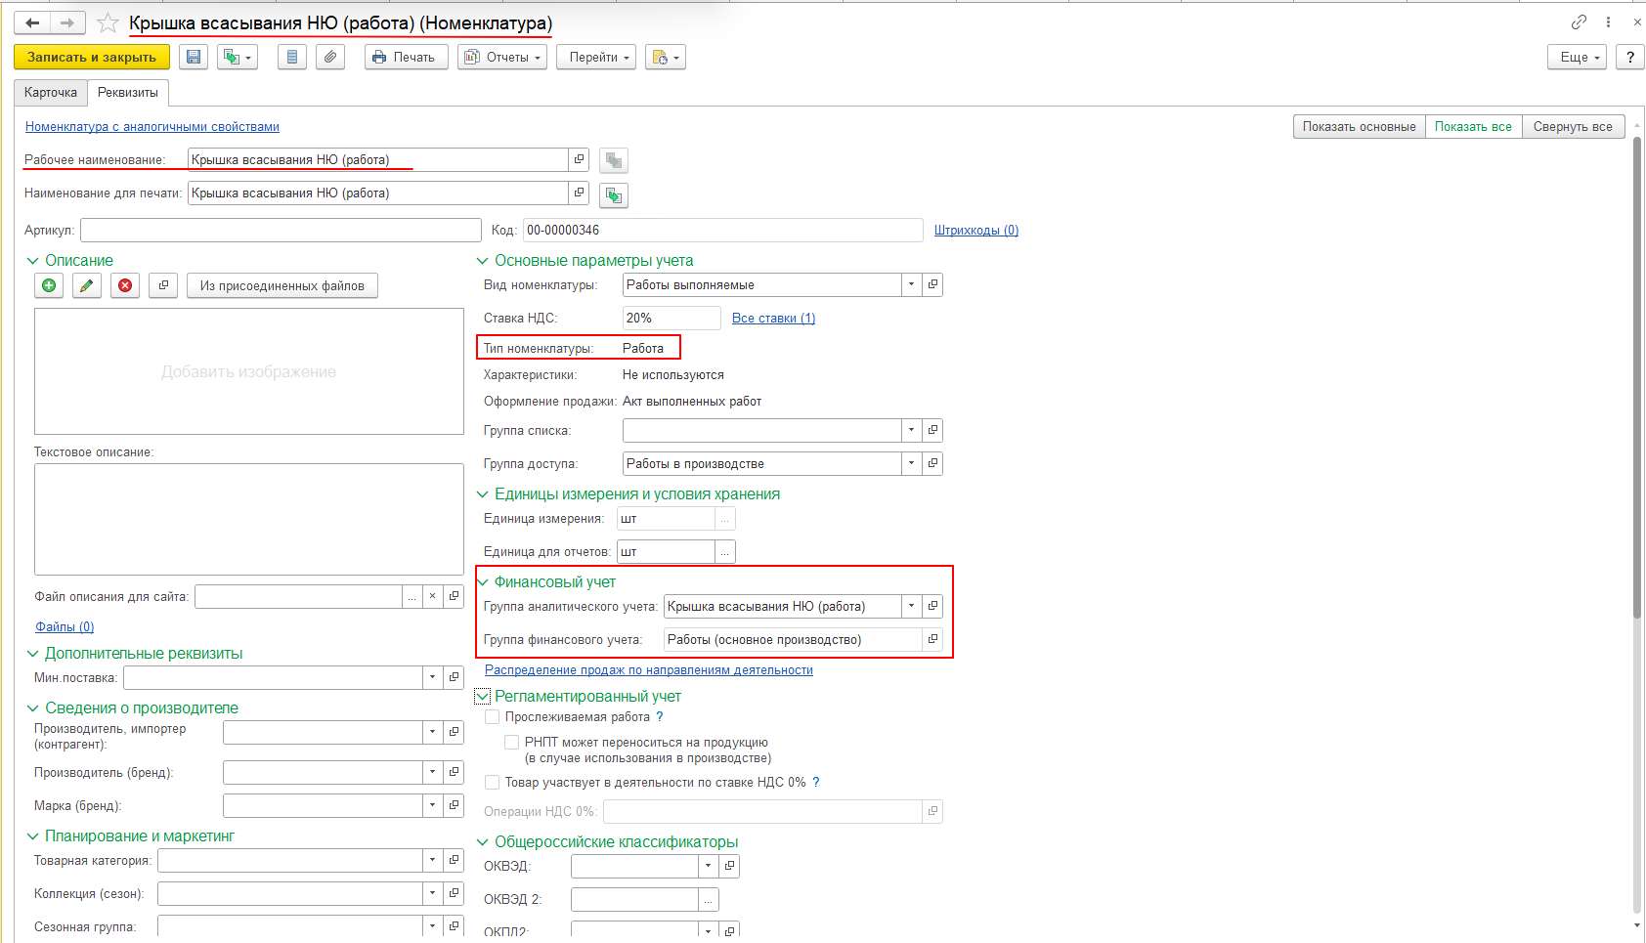Add to favorites with star icon
The image size is (1646, 943).
(x=108, y=23)
